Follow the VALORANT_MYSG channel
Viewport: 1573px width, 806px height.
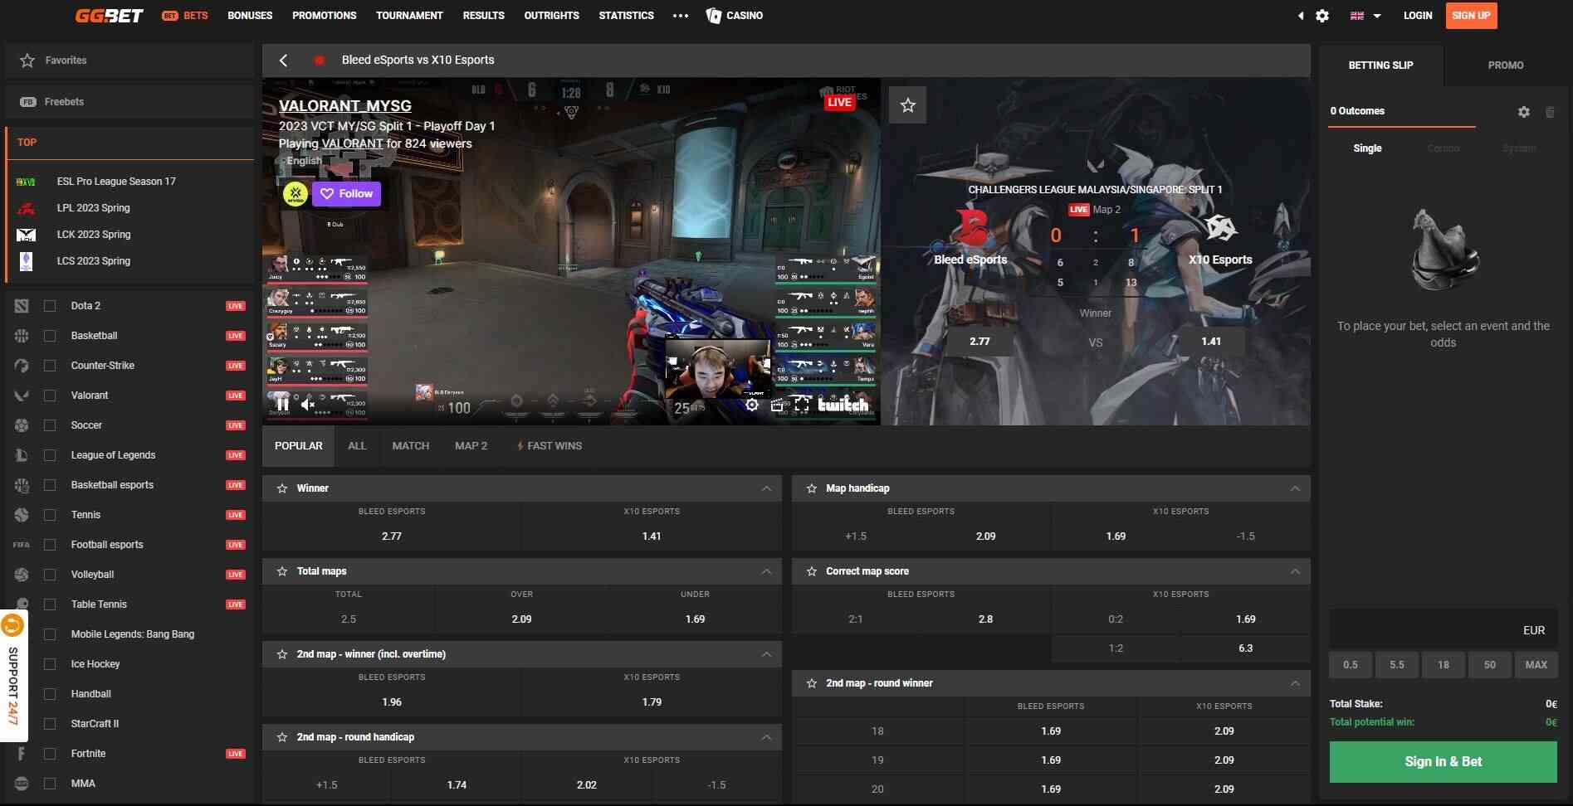[x=347, y=194]
